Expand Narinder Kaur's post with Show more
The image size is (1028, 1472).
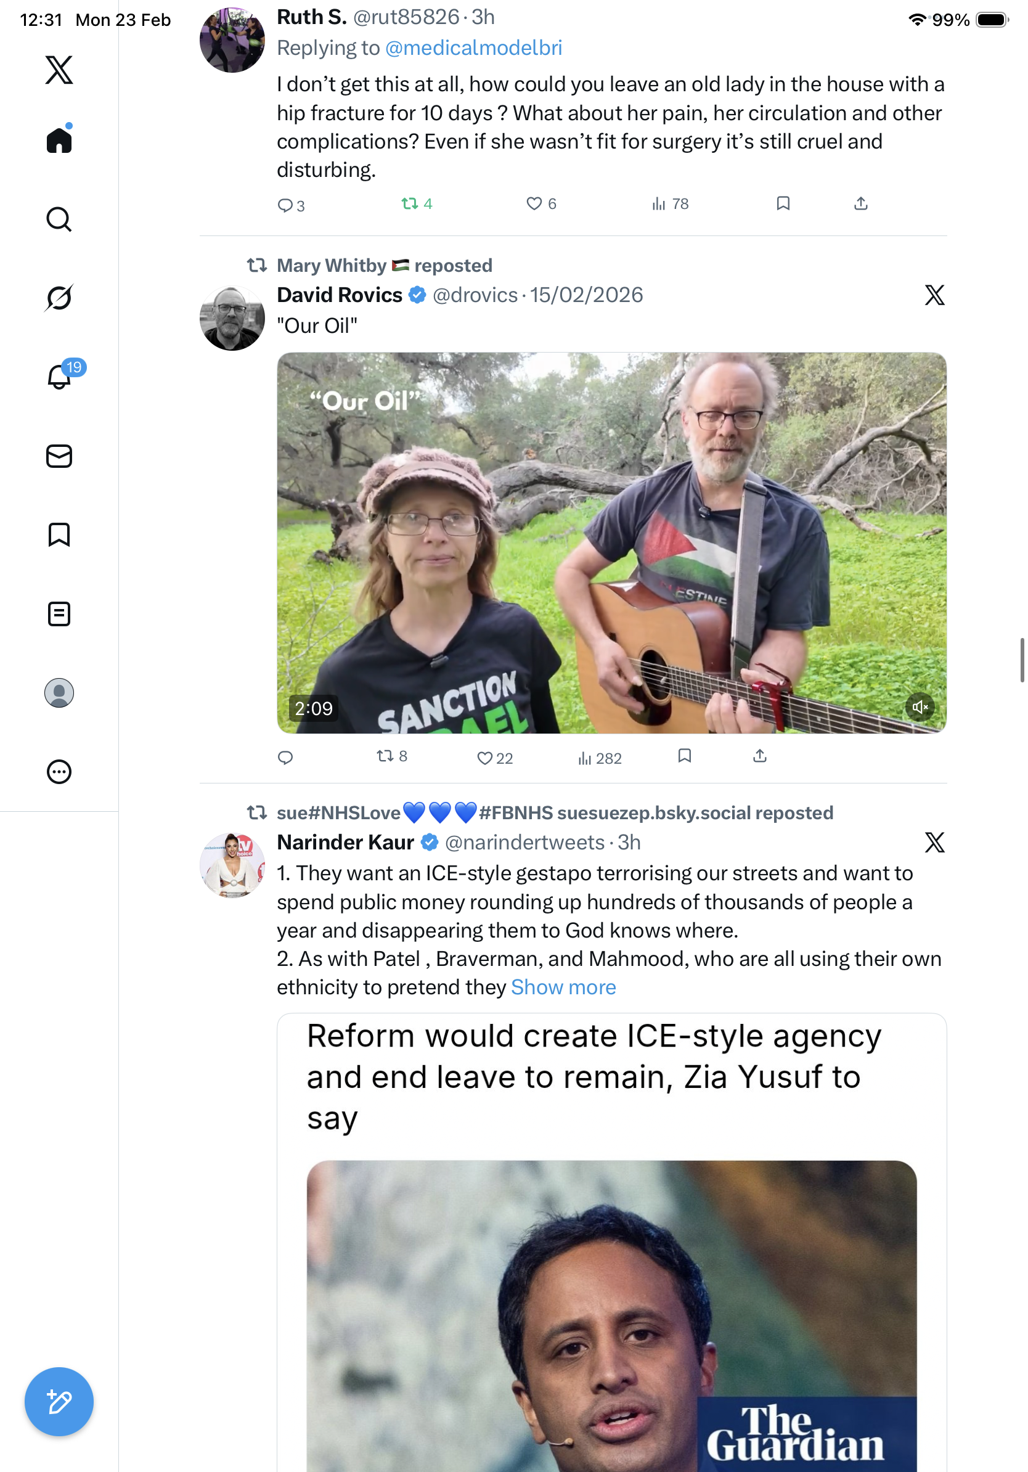[x=563, y=987]
